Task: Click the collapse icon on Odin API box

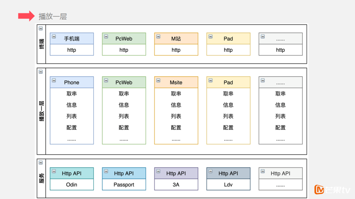Action: pyautogui.click(x=54, y=171)
